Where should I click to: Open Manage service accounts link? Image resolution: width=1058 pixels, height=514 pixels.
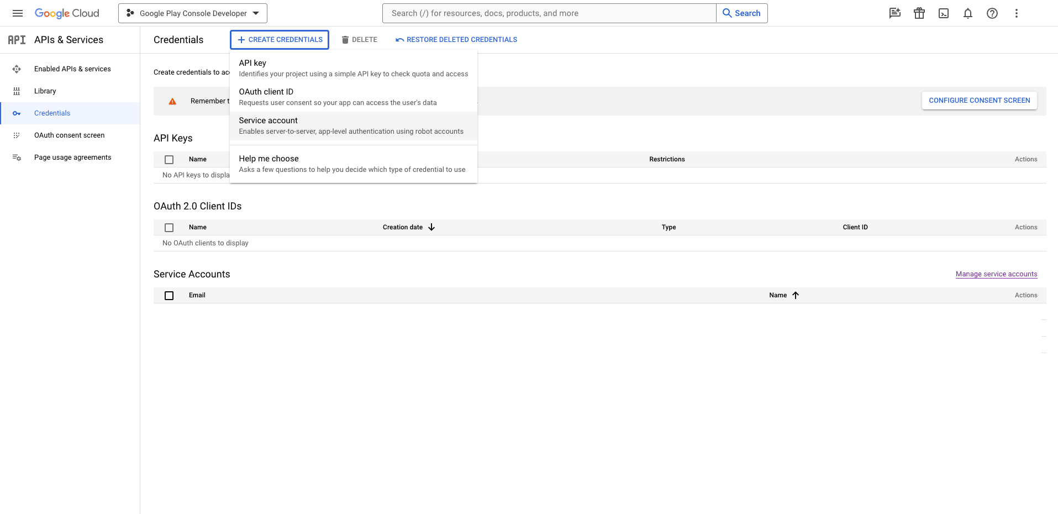pos(996,274)
